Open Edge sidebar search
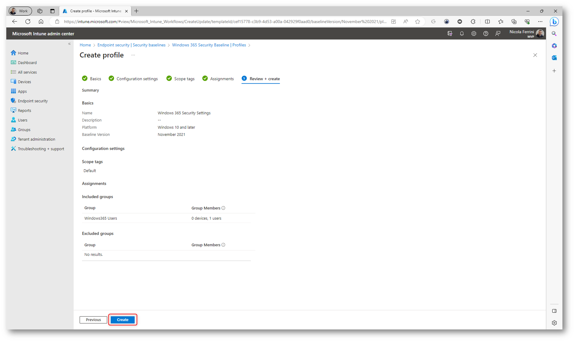 tap(554, 34)
